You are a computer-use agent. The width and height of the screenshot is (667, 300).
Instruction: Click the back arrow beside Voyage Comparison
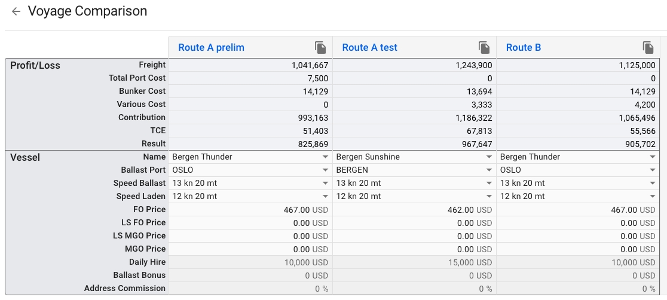[16, 11]
